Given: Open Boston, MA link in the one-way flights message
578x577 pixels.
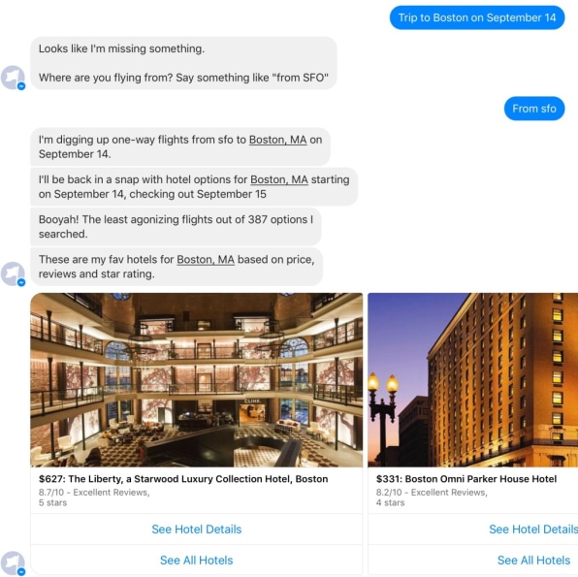Looking at the screenshot, I should [278, 140].
